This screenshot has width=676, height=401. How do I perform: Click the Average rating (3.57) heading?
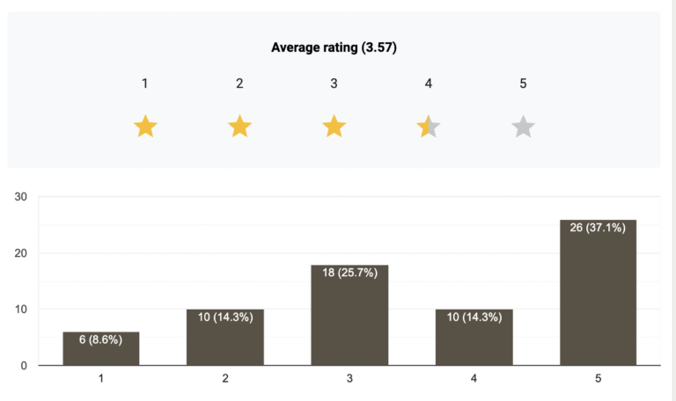tap(334, 47)
